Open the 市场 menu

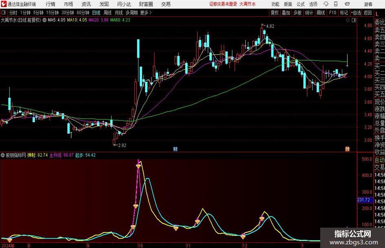[x=68, y=4]
